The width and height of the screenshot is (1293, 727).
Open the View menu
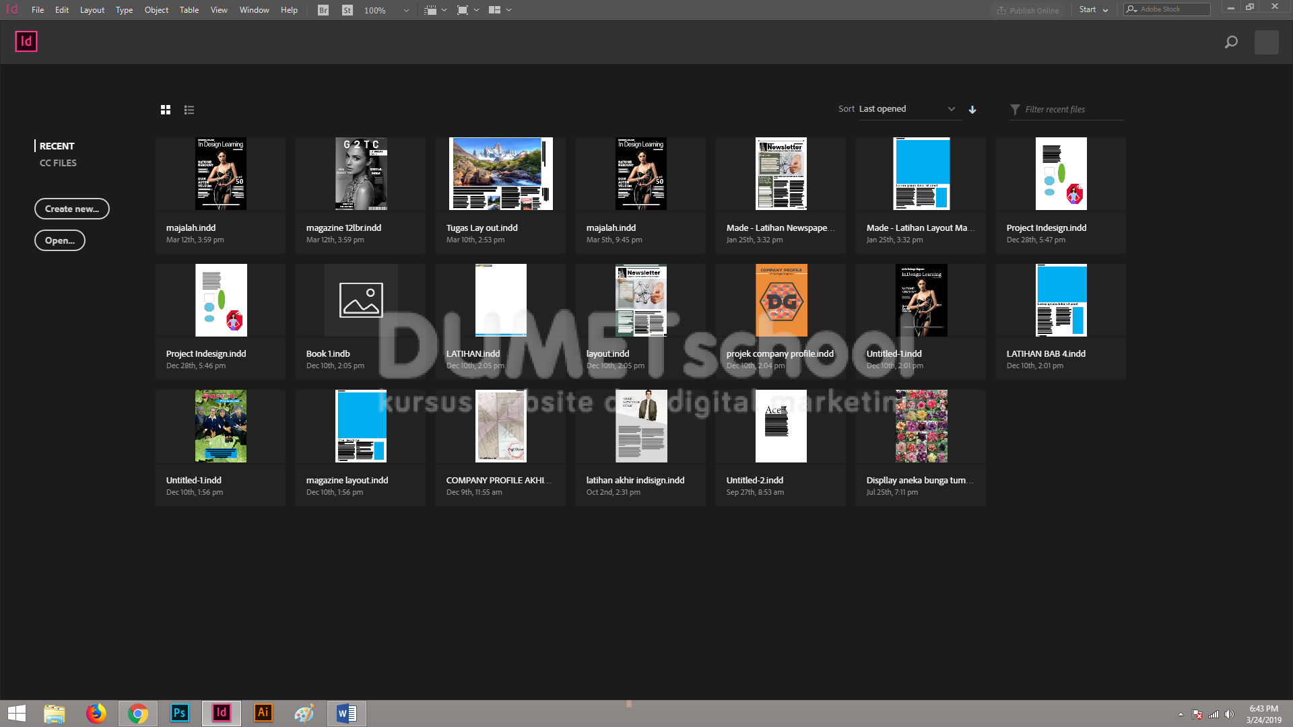[219, 10]
